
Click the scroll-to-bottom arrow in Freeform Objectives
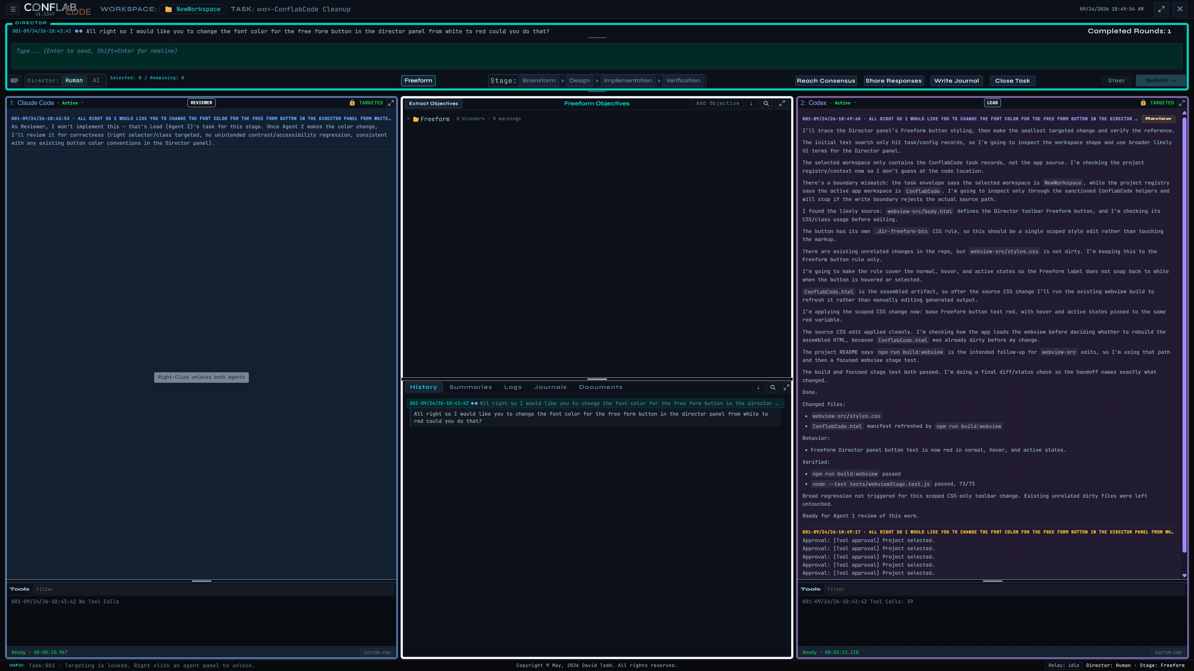(751, 104)
